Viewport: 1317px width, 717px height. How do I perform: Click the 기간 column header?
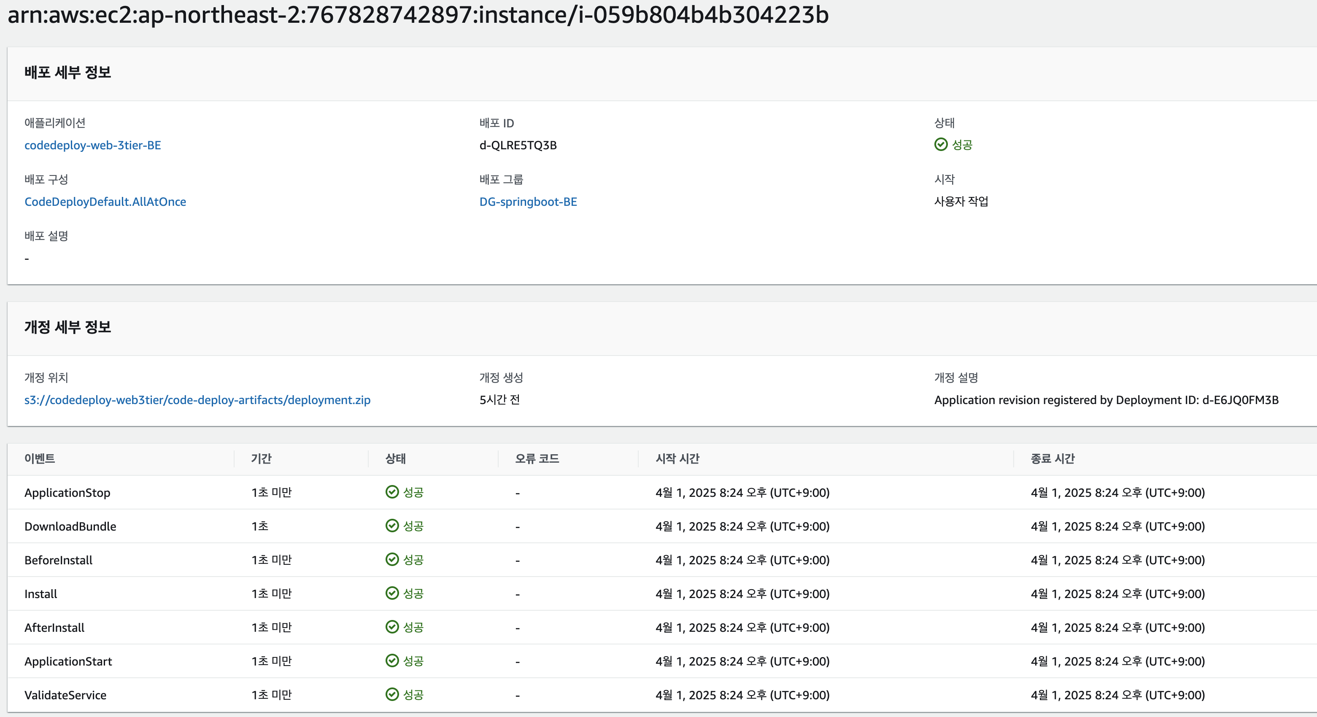tap(261, 458)
